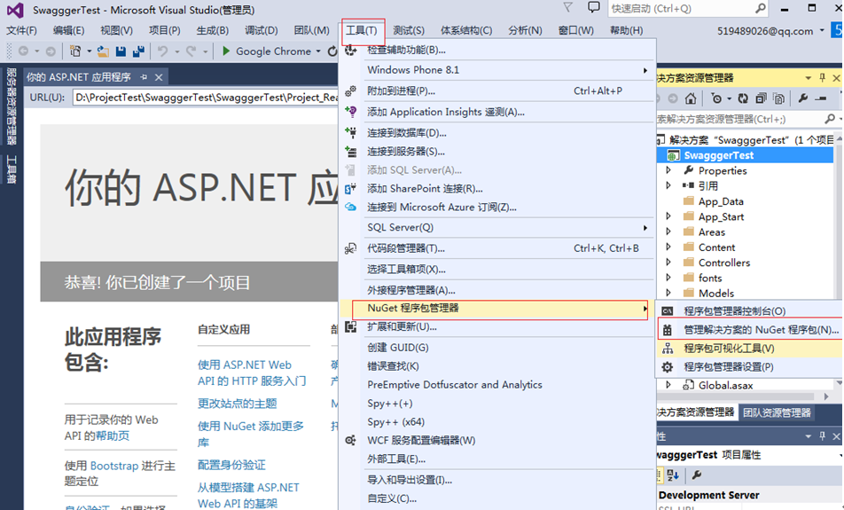Image resolution: width=844 pixels, height=510 pixels.
Task: Save the current file with Save icon
Action: (x=121, y=51)
